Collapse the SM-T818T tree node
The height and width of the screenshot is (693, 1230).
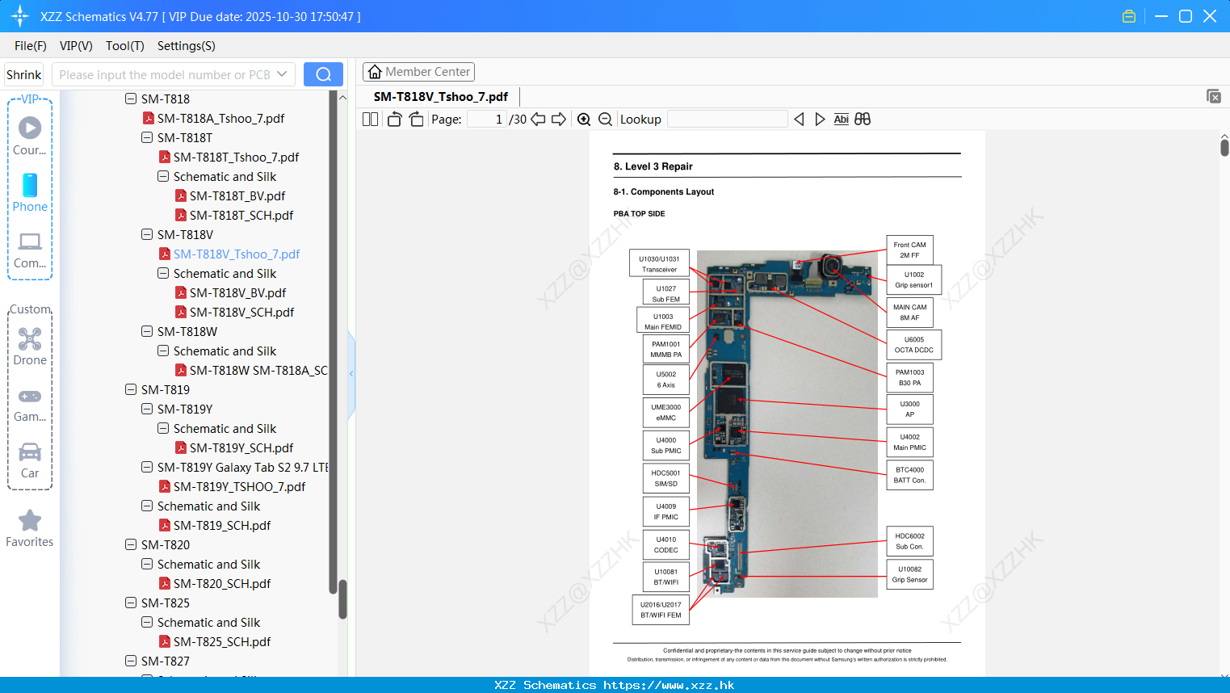(147, 137)
